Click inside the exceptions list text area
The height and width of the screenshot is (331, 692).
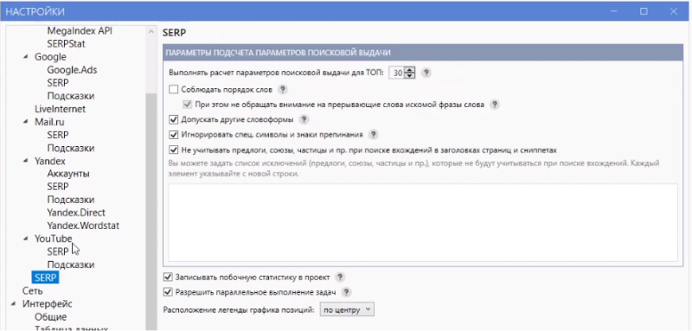[x=423, y=223]
